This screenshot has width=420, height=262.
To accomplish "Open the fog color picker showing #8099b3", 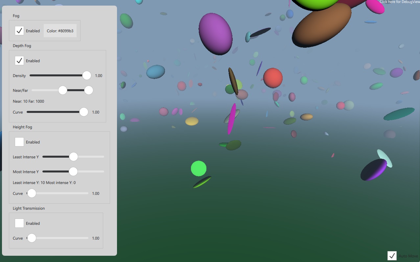I will [x=60, y=31].
